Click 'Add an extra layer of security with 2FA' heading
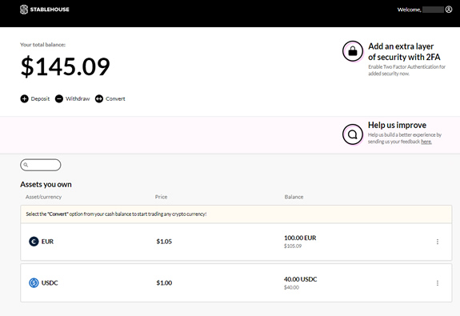460x316 pixels. (404, 52)
